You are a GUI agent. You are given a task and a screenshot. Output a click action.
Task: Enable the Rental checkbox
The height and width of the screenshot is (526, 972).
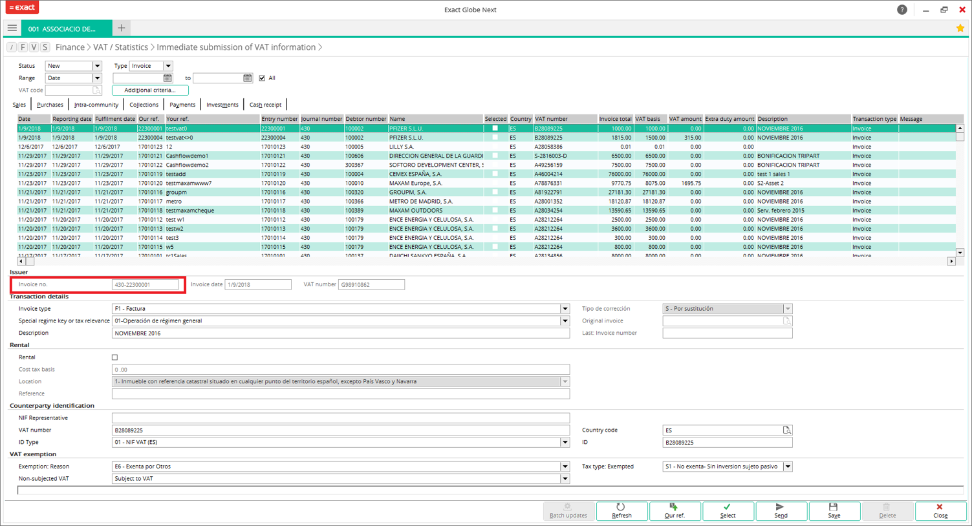pos(115,357)
